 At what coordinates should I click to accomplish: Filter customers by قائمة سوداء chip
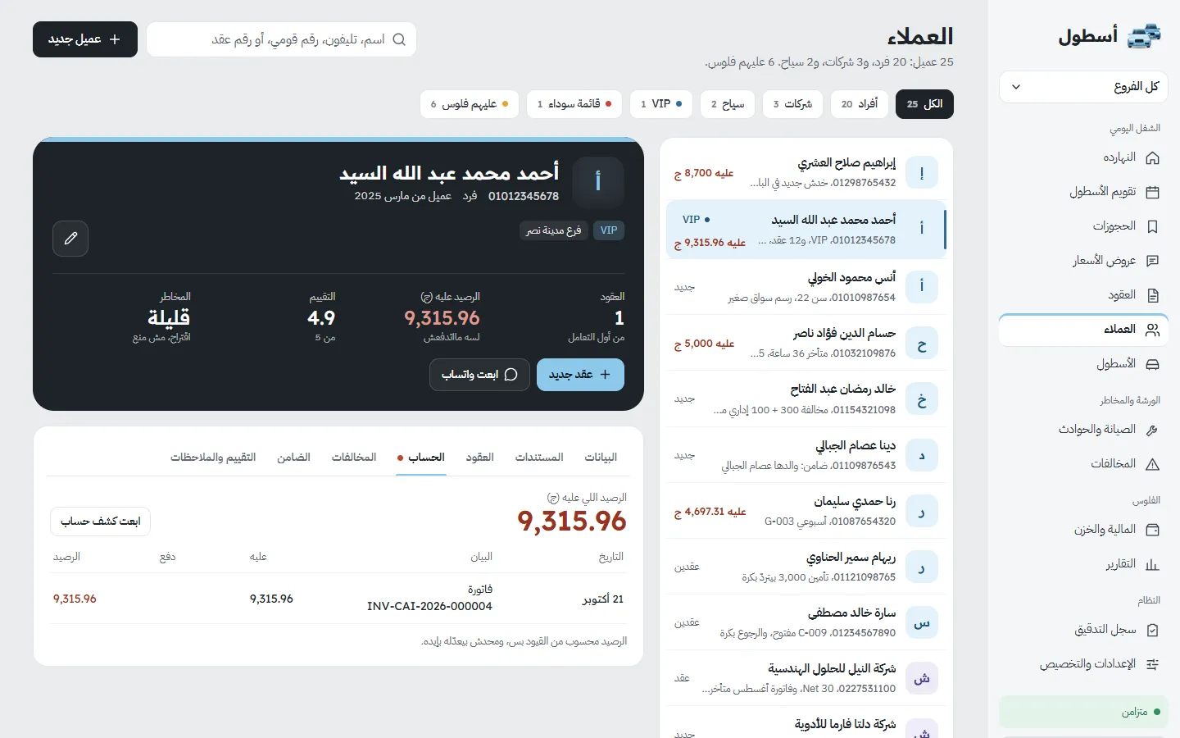(574, 104)
